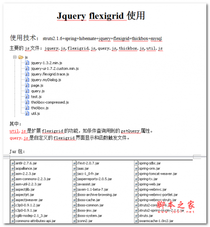Select aspectjlib.jar file name
The height and width of the screenshot is (227, 210).
pyautogui.click(x=25, y=189)
